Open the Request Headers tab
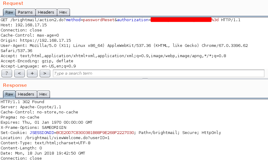268x163 pixels. [46, 12]
